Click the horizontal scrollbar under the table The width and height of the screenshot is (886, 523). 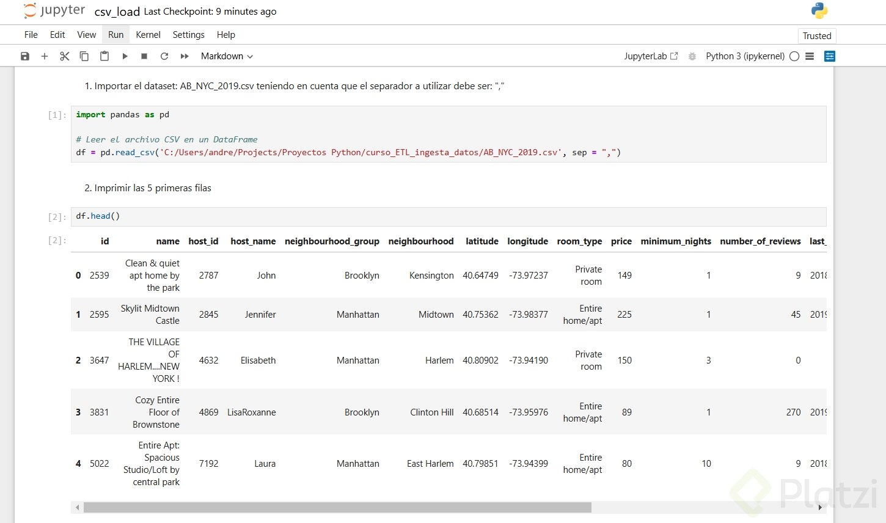tap(337, 508)
